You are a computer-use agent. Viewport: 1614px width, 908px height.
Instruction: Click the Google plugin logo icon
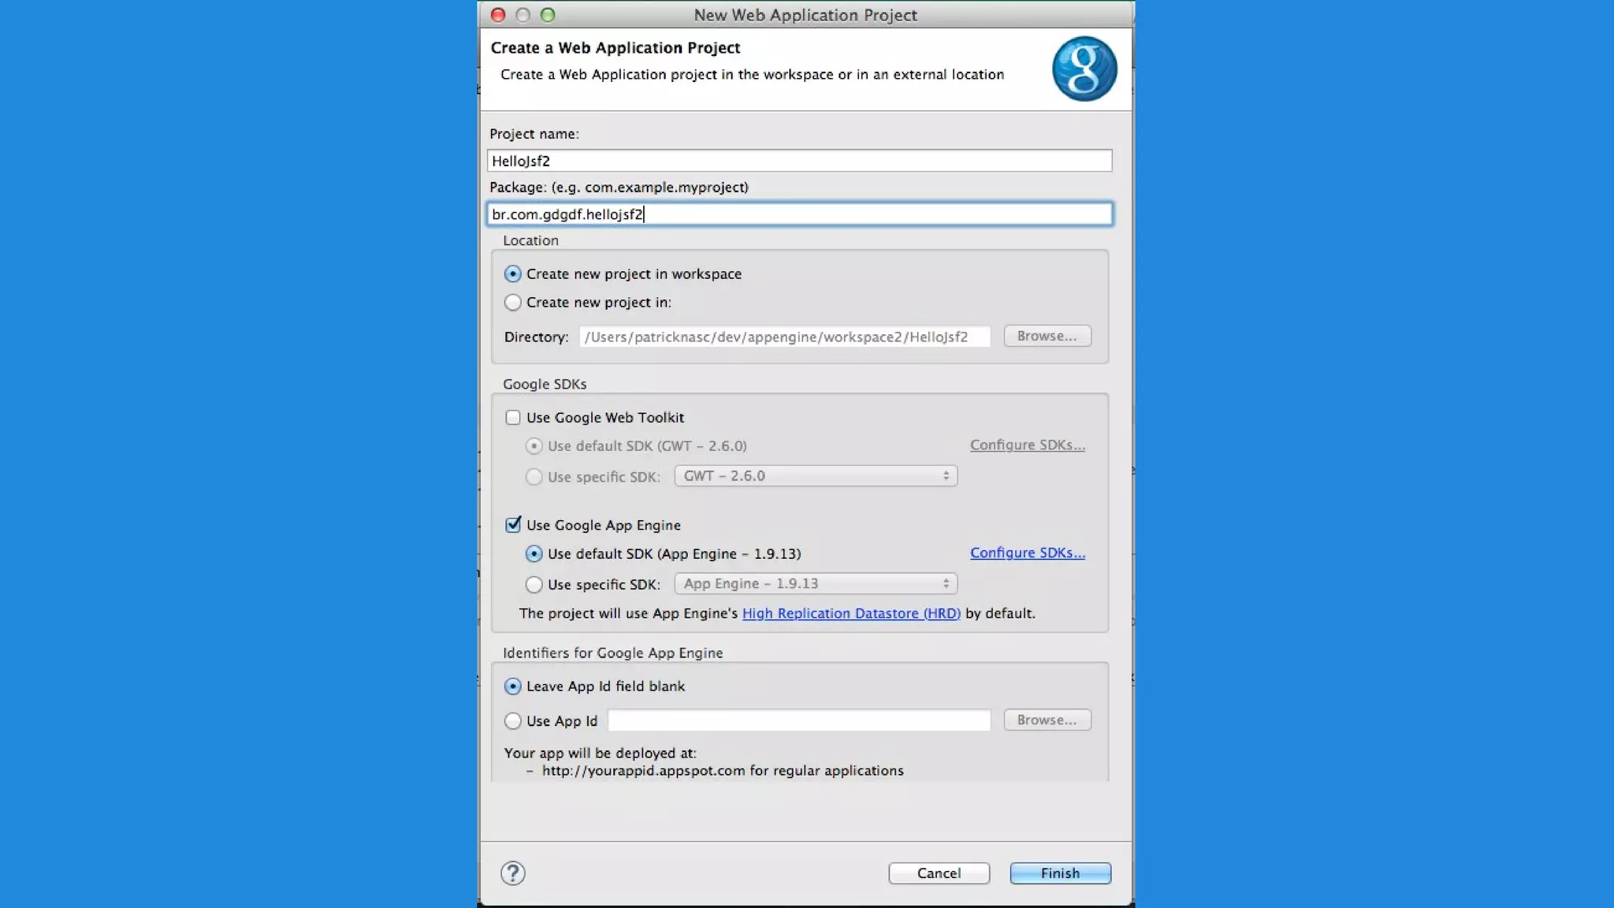pyautogui.click(x=1084, y=69)
